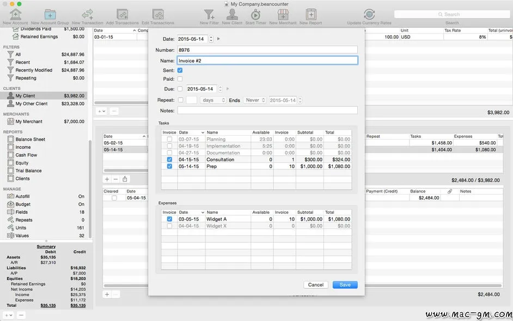Screen dimensions: 513x321
Task: Click the New Report toolbar icon
Action: pyautogui.click(x=310, y=14)
